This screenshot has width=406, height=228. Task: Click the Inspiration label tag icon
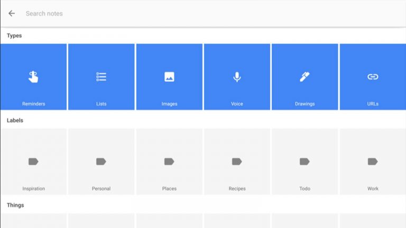[x=33, y=161]
